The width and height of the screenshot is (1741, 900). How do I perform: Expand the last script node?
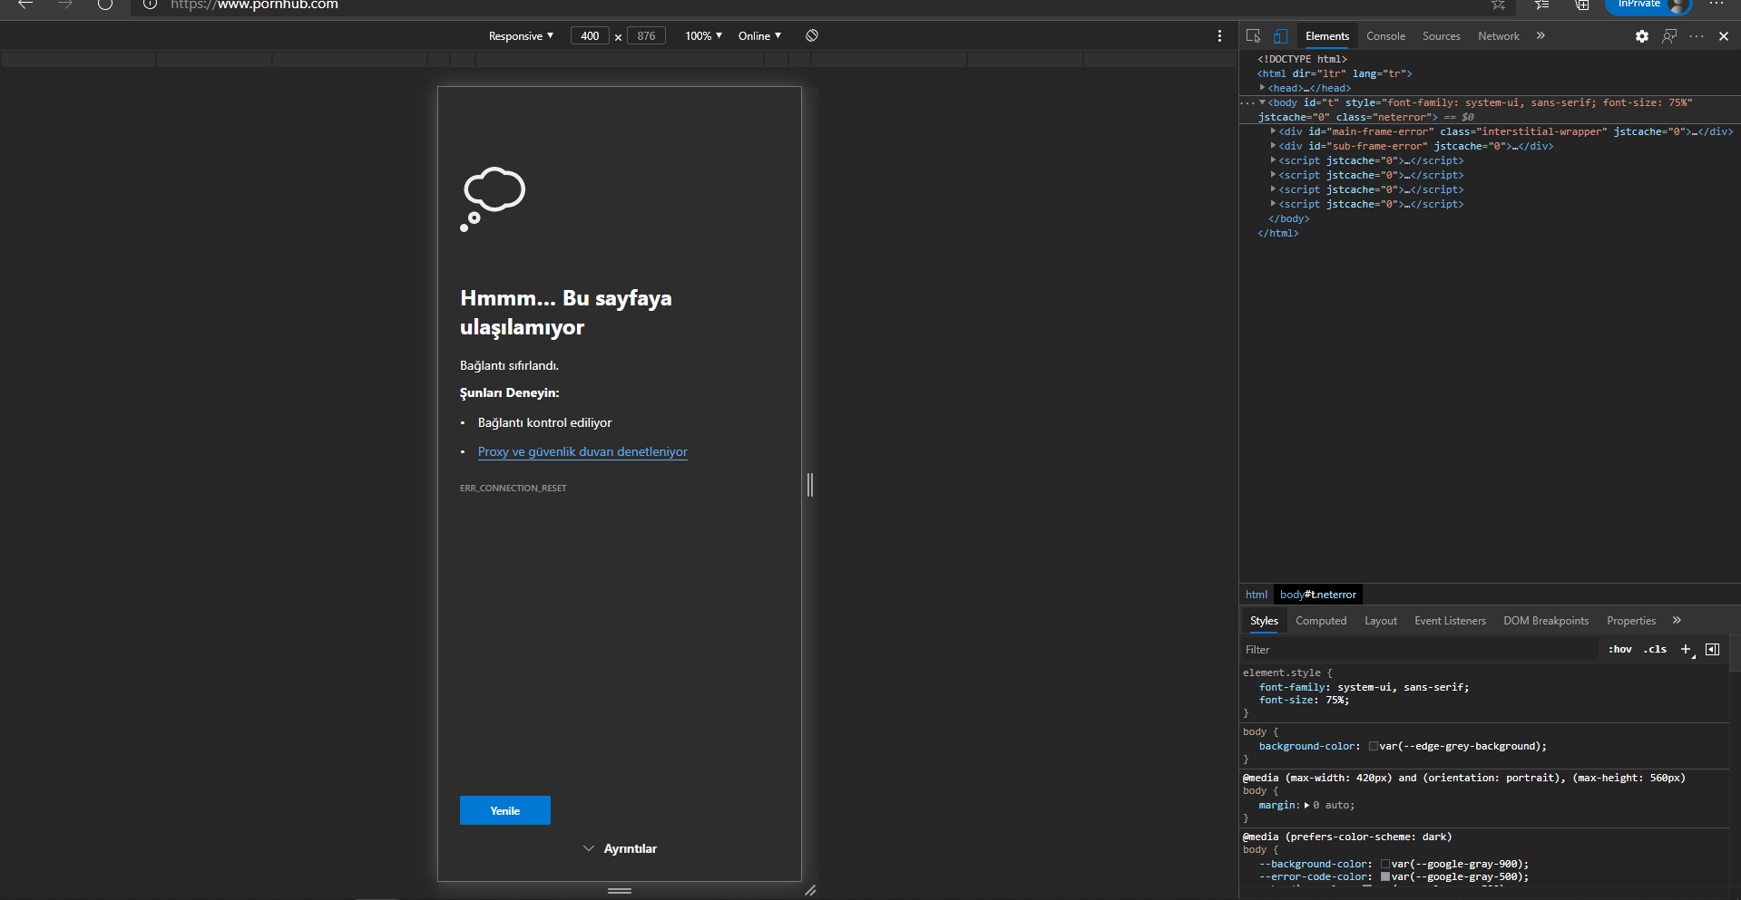pos(1273,204)
